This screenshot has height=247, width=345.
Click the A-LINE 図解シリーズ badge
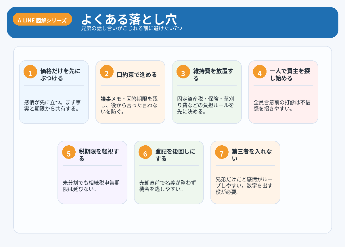pyautogui.click(x=42, y=20)
